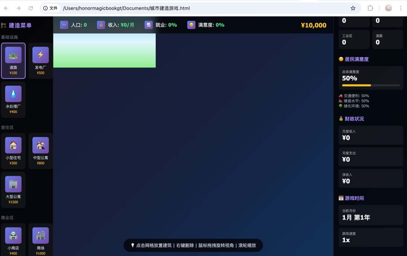407x256 pixels.
Task: Click the bookmark star in address bar
Action: point(353,8)
